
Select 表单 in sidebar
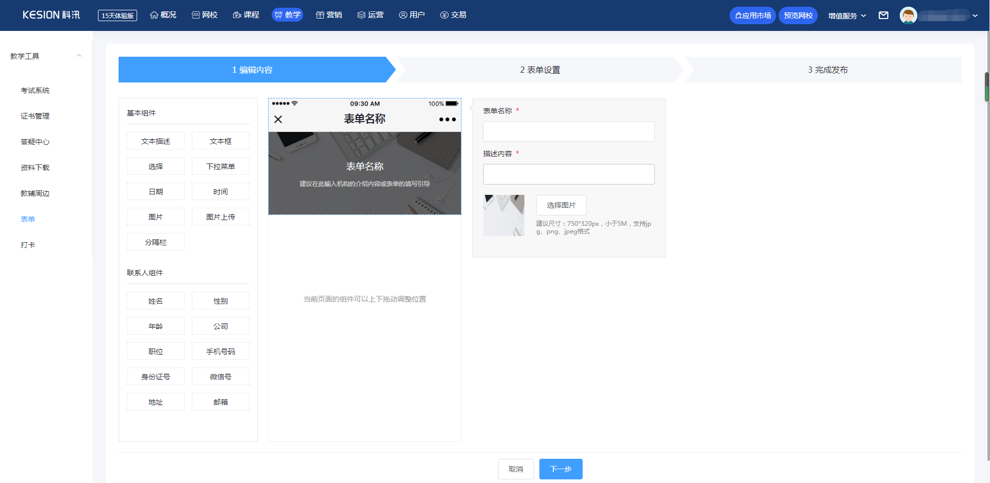[x=28, y=219]
